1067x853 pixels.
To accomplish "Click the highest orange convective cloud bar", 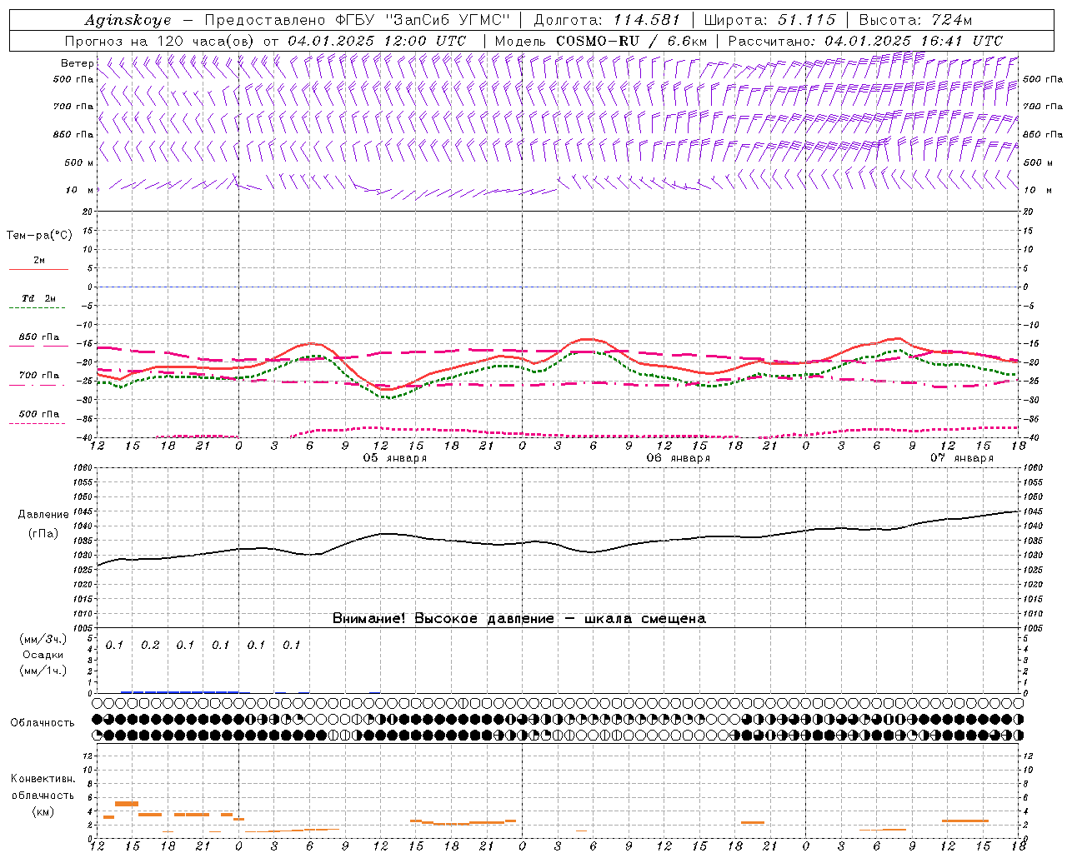I will pyautogui.click(x=126, y=803).
